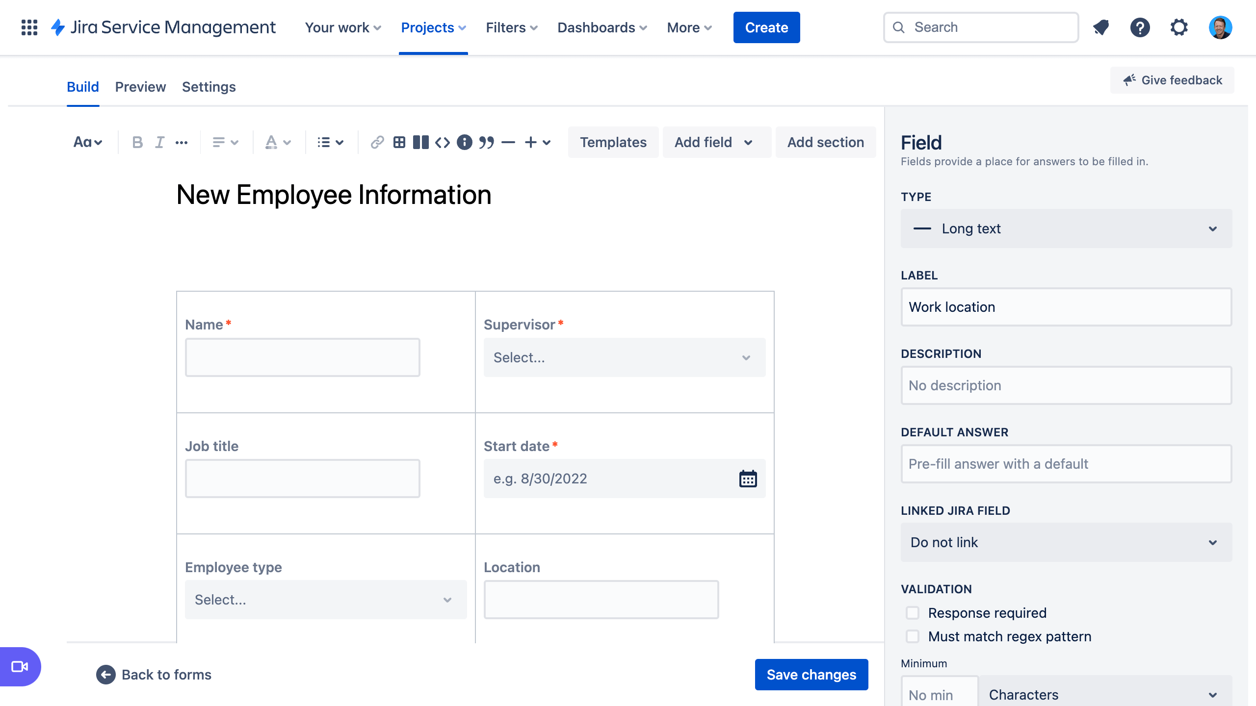
Task: Switch to the Preview tab
Action: click(x=141, y=86)
